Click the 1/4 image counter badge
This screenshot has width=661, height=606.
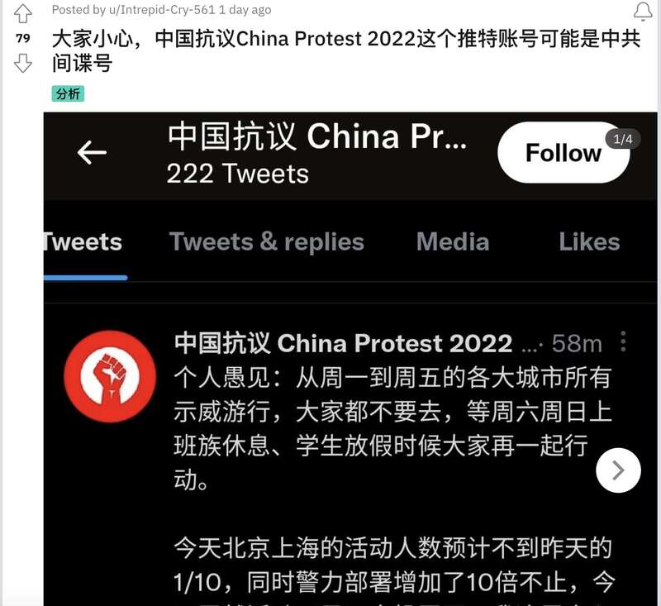[x=623, y=139]
